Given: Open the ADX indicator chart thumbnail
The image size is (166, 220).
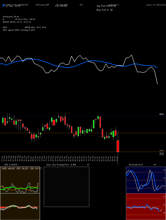Looking at the screenshot, I should (x=20, y=180).
